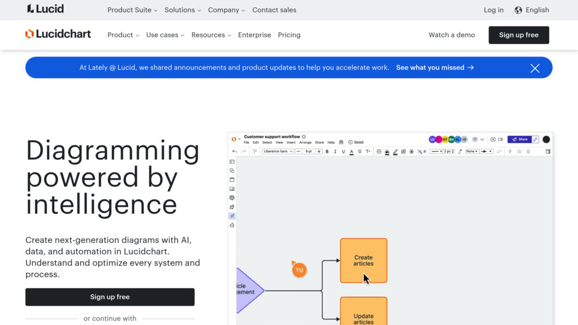Image resolution: width=578 pixels, height=325 pixels.
Task: Start presentation mode with the slideshow icon
Action: coord(493,139)
